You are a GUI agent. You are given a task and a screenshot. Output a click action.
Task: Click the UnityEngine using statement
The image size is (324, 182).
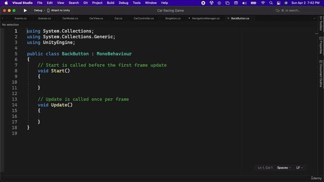[51, 42]
